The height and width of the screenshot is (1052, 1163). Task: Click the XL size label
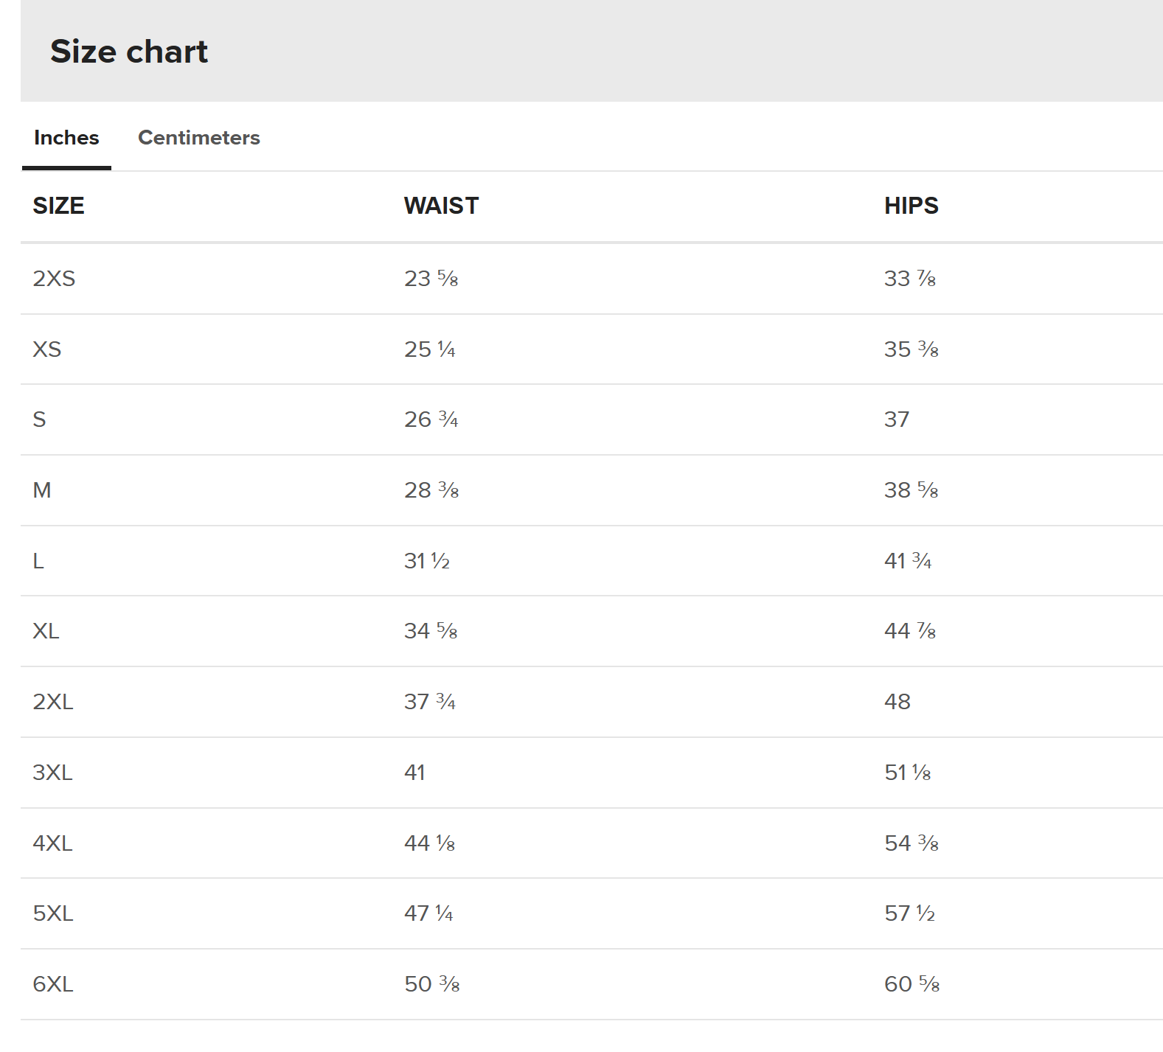pos(46,631)
